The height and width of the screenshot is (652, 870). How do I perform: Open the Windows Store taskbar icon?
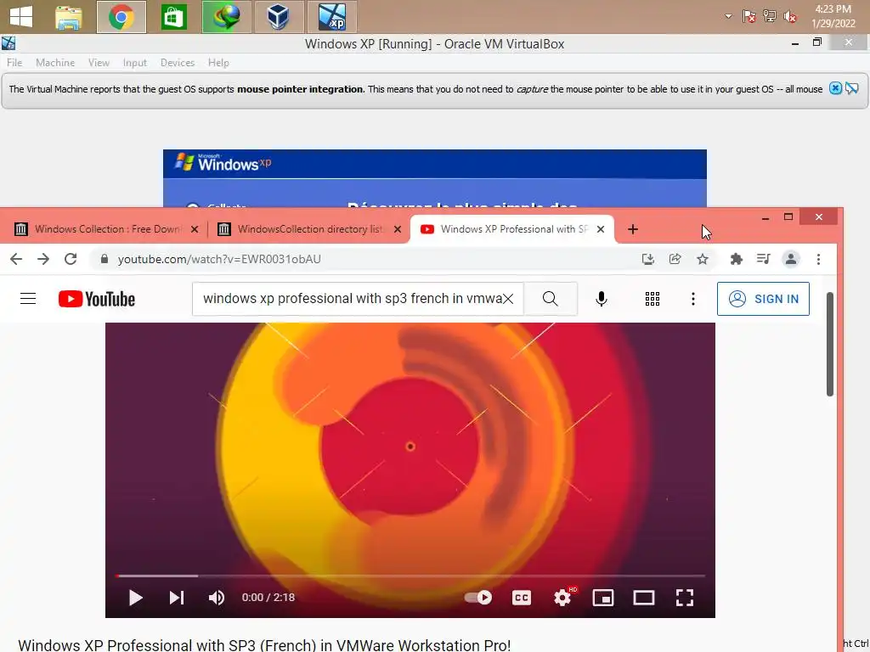173,17
